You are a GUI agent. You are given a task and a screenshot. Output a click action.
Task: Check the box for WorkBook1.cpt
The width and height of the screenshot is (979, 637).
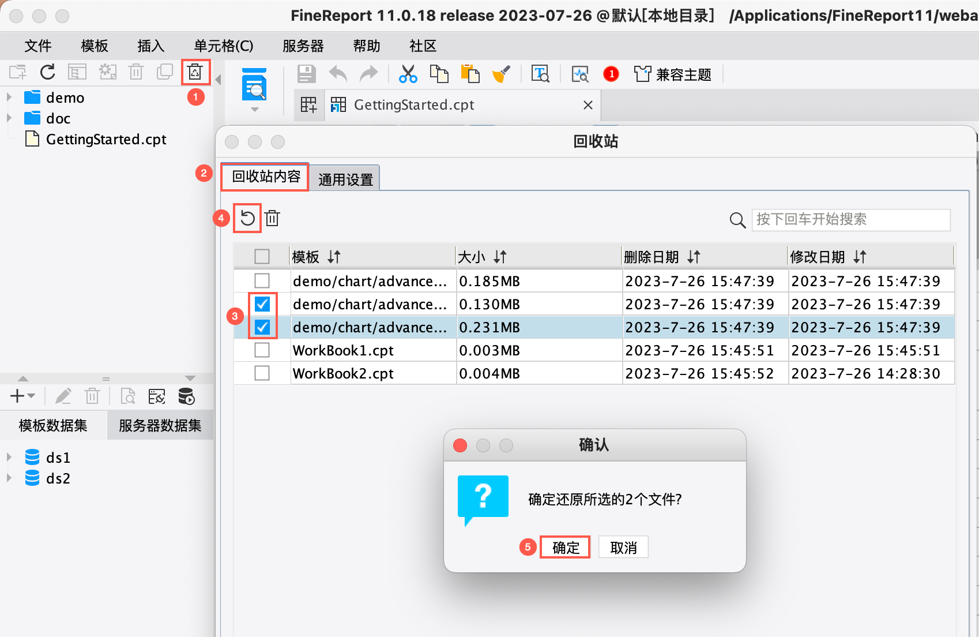tap(262, 350)
